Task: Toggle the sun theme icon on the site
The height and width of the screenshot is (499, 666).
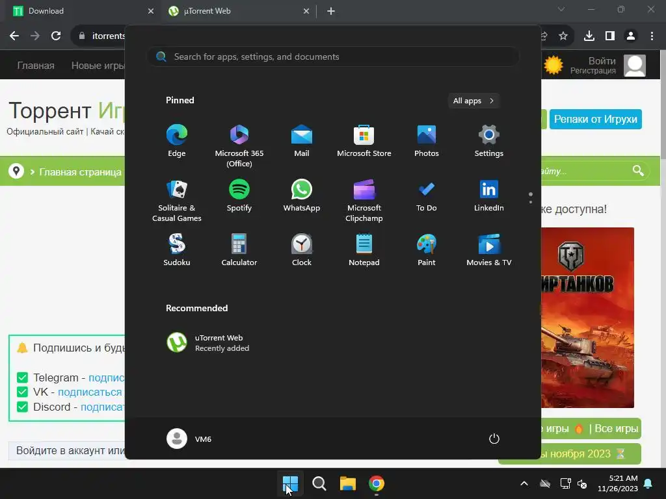Action: 553,66
